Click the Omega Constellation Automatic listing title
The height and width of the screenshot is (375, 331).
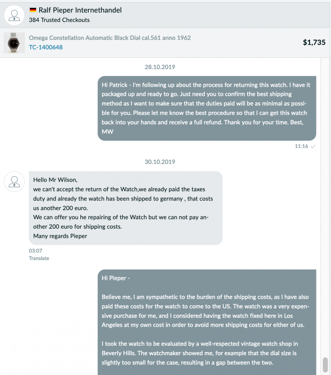coord(110,38)
